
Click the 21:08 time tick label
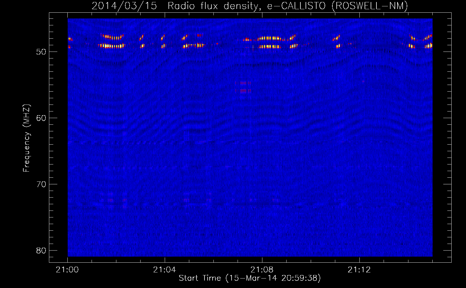coord(262,270)
